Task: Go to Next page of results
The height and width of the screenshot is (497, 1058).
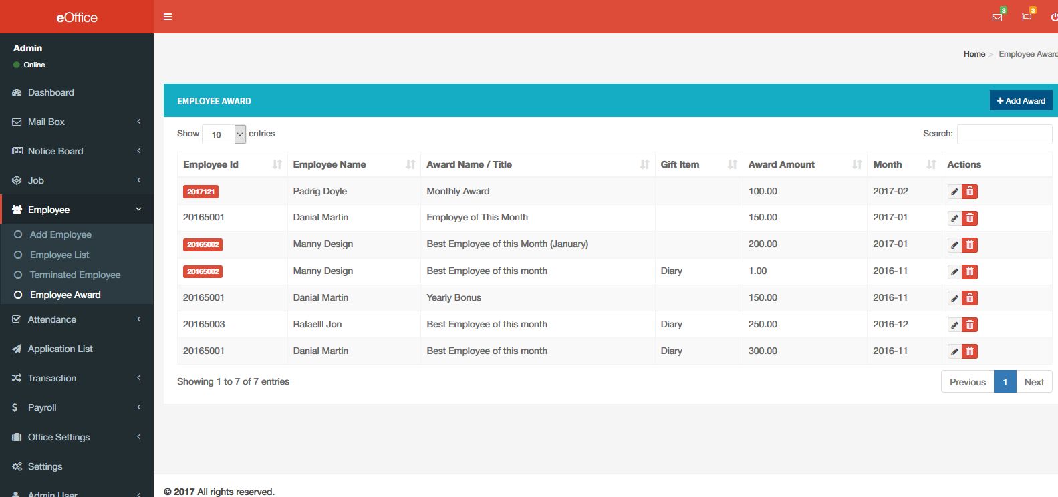Action: 1033,382
